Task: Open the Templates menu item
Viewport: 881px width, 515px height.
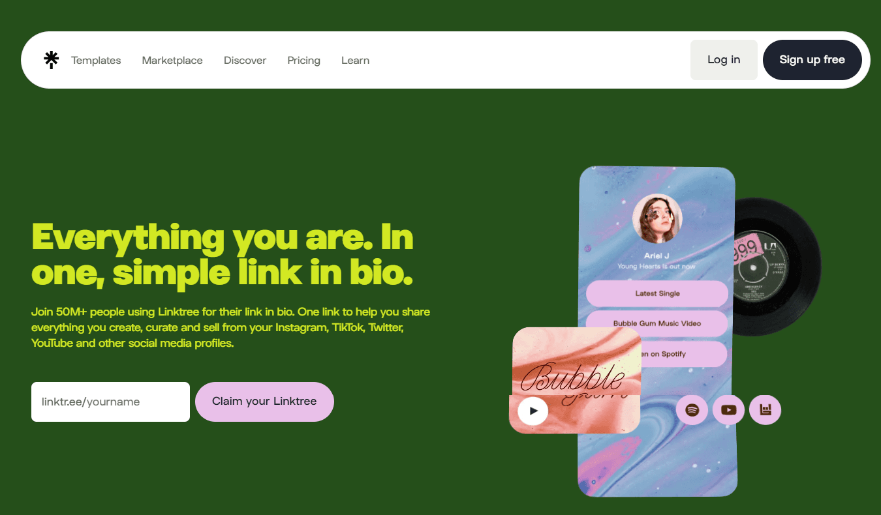Action: tap(96, 60)
